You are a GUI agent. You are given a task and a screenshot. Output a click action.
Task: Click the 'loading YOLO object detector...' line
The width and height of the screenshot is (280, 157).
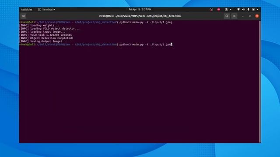55,29
